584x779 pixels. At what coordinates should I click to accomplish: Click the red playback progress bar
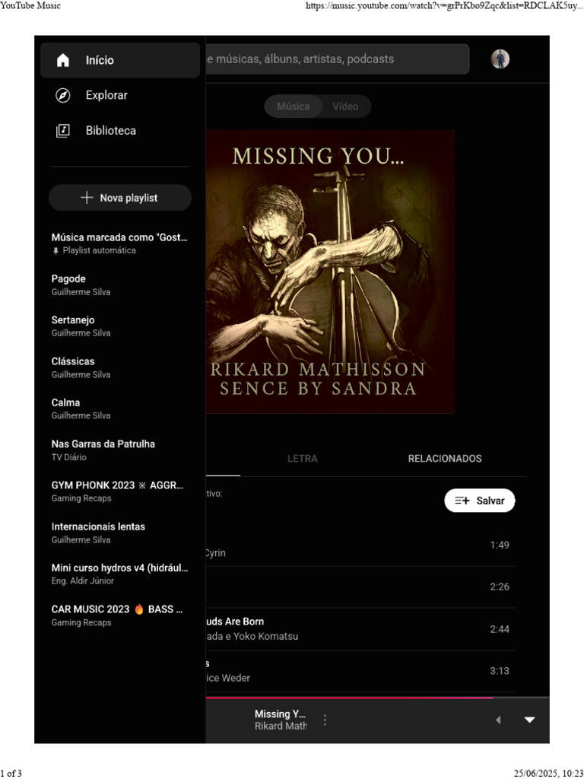[x=350, y=698]
